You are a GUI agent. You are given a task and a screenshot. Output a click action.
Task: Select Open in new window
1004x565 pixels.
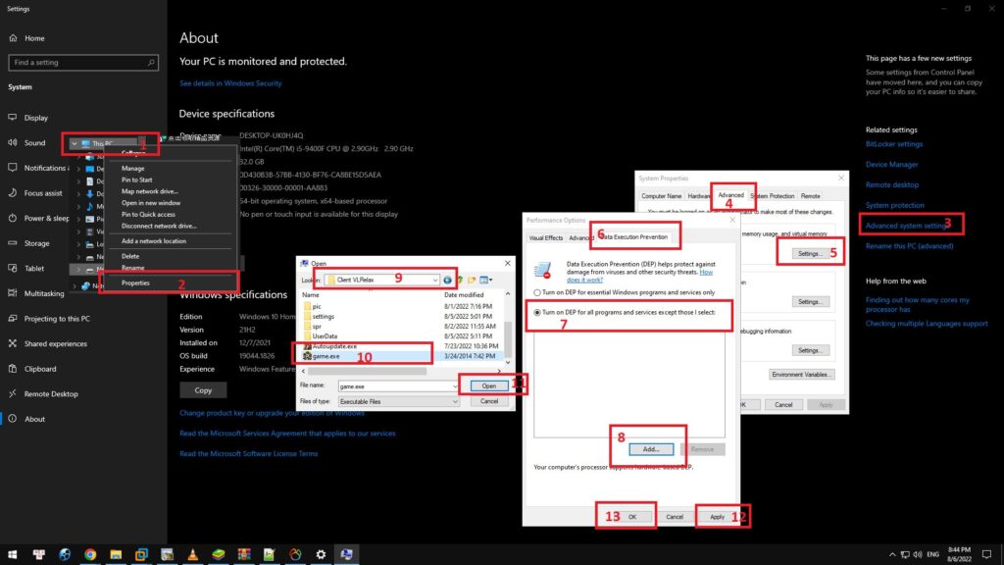[x=151, y=203]
